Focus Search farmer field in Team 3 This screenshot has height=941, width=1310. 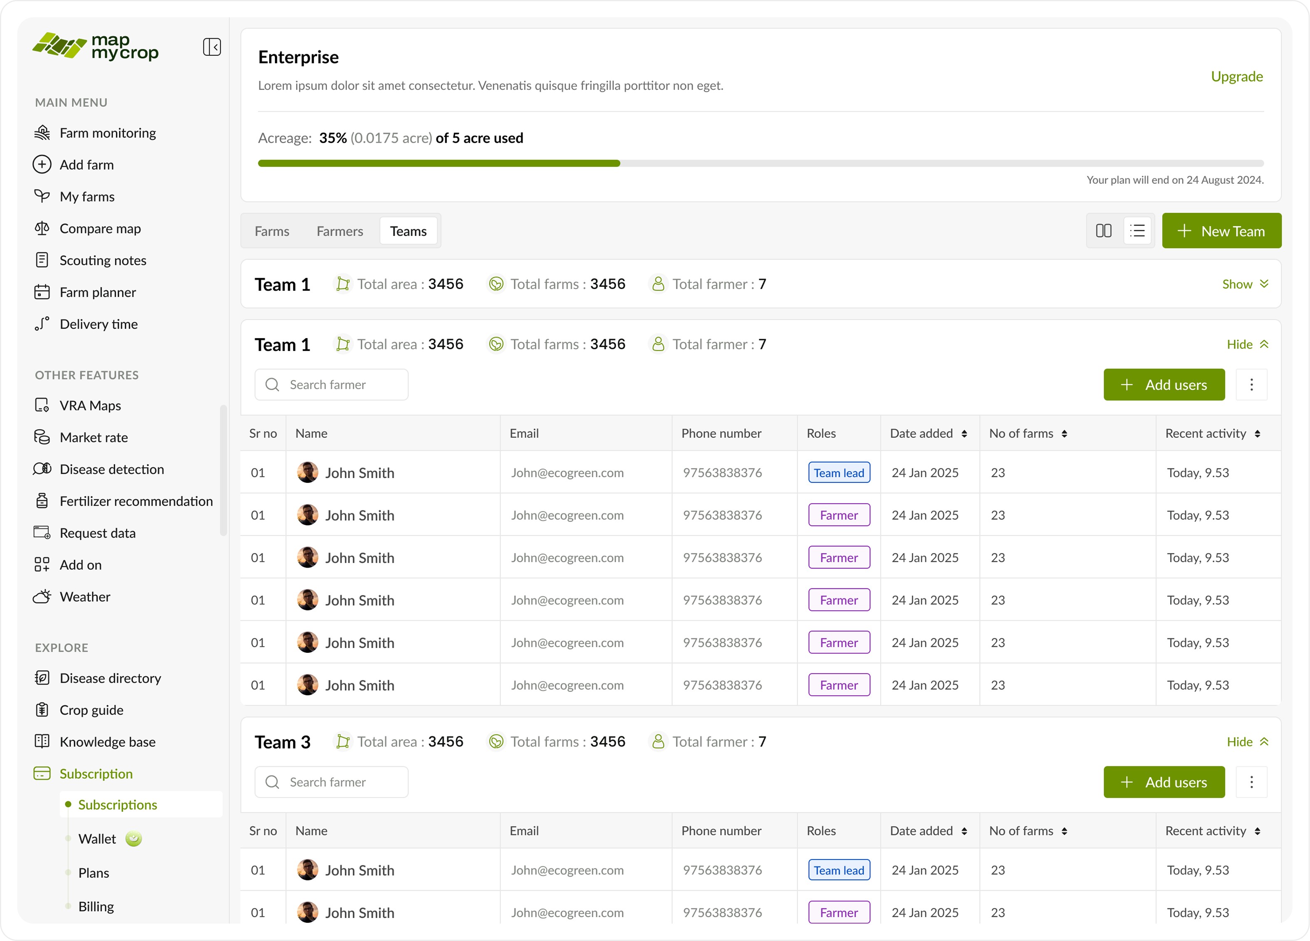[332, 782]
